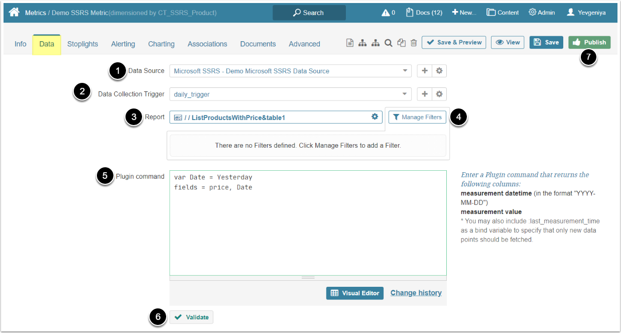Image resolution: width=621 pixels, height=333 pixels.
Task: Click the home icon in header
Action: [14, 12]
